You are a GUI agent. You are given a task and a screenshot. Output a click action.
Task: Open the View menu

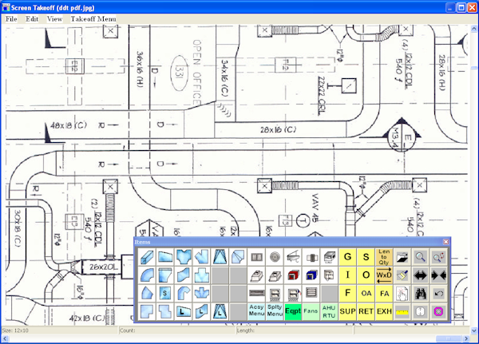click(x=54, y=18)
